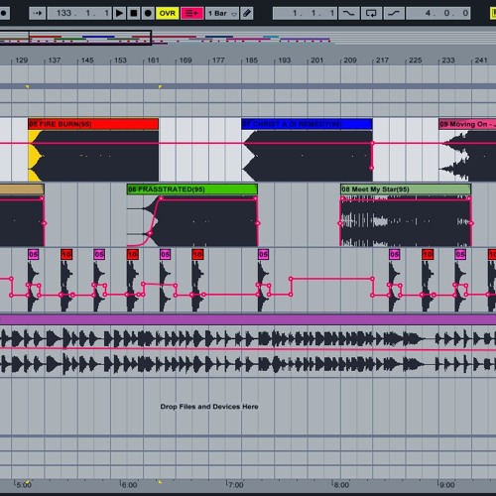Select the small 05 clip at bar 189
The image size is (496, 496).
tap(263, 254)
